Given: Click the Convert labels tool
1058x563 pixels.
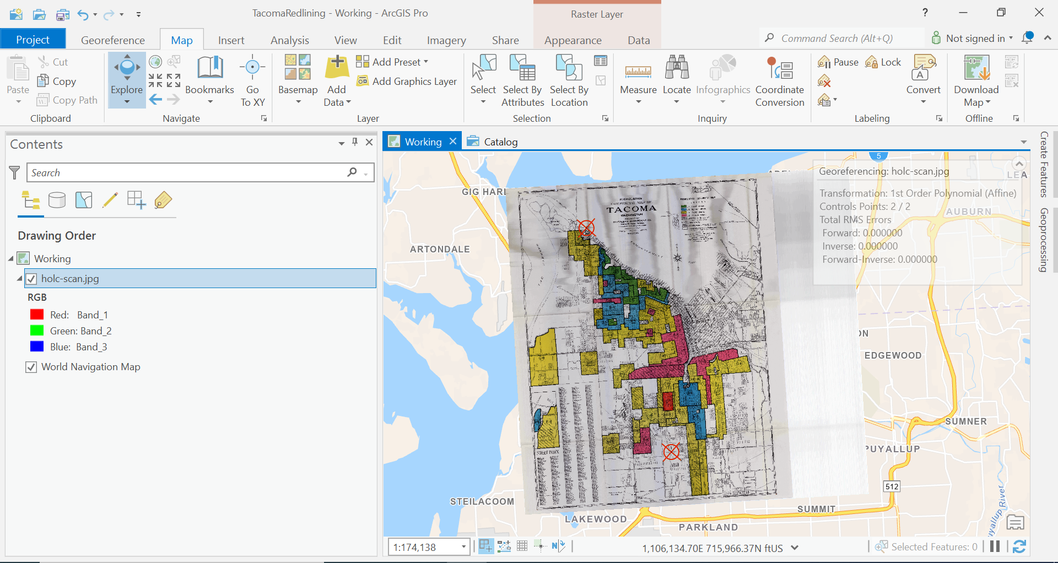Looking at the screenshot, I should click(924, 80).
